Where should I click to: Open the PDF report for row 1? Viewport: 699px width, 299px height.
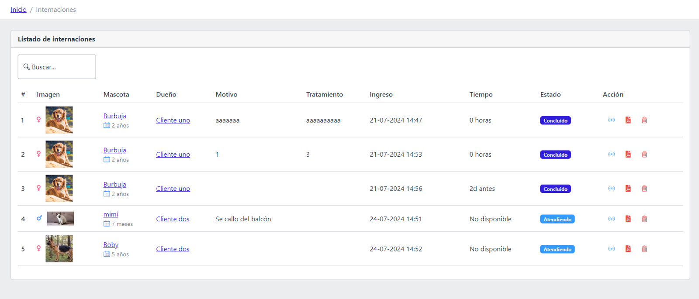pos(628,120)
